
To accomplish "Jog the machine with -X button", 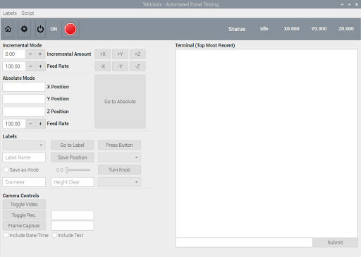I will [x=103, y=66].
